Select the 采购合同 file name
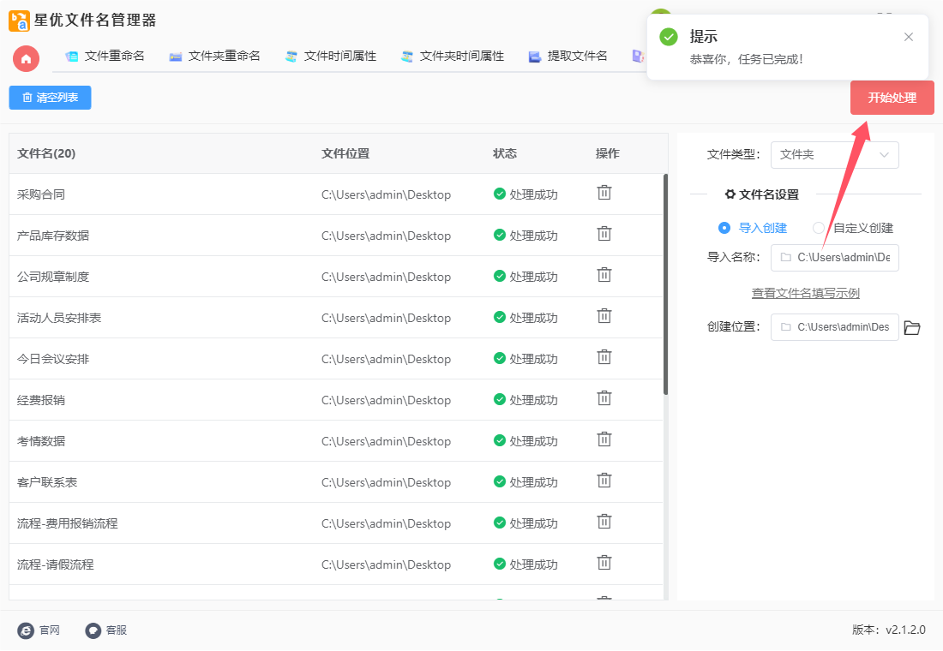The height and width of the screenshot is (651, 943). click(41, 194)
